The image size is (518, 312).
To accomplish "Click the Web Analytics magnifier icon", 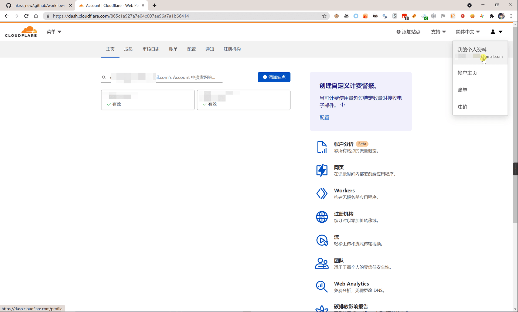I will pos(322,287).
